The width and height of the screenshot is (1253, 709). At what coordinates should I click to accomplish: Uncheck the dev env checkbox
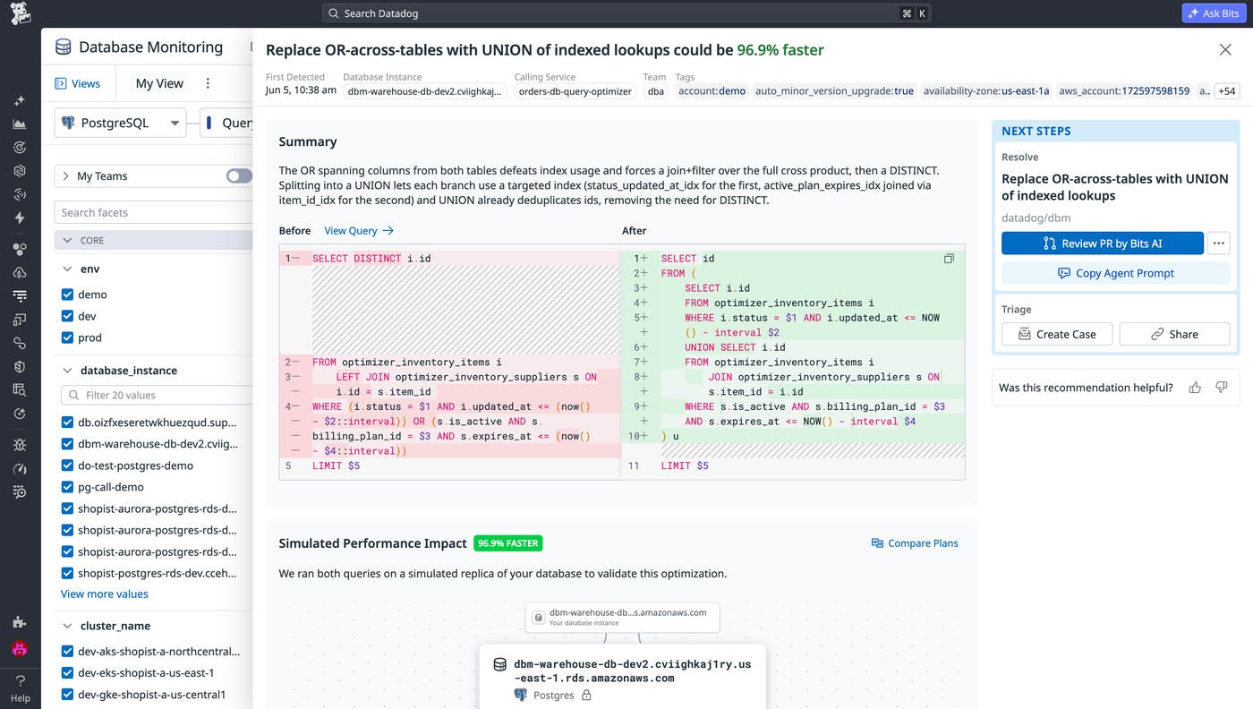tap(67, 315)
